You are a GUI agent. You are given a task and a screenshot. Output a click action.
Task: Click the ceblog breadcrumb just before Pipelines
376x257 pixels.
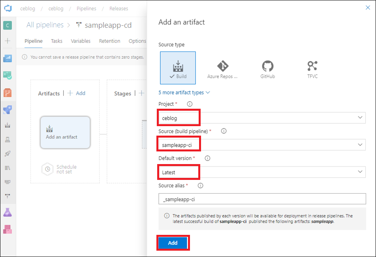pyautogui.click(x=56, y=9)
